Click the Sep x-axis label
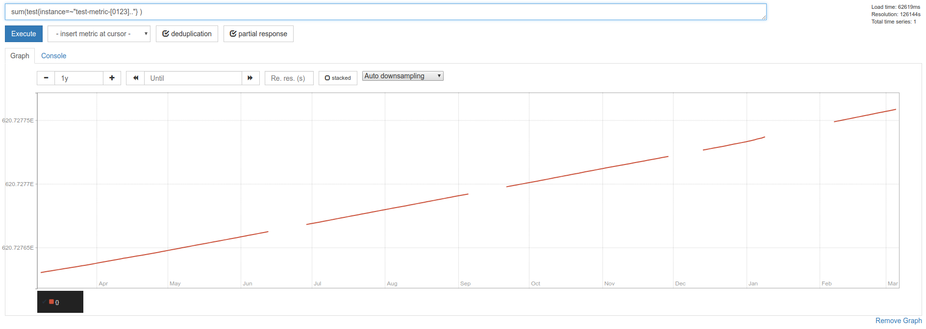This screenshot has height=329, width=926. coord(466,283)
